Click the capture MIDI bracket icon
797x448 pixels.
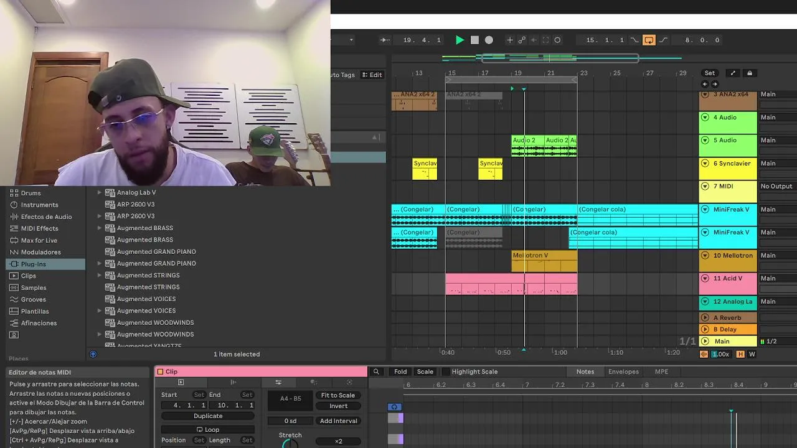pyautogui.click(x=545, y=40)
